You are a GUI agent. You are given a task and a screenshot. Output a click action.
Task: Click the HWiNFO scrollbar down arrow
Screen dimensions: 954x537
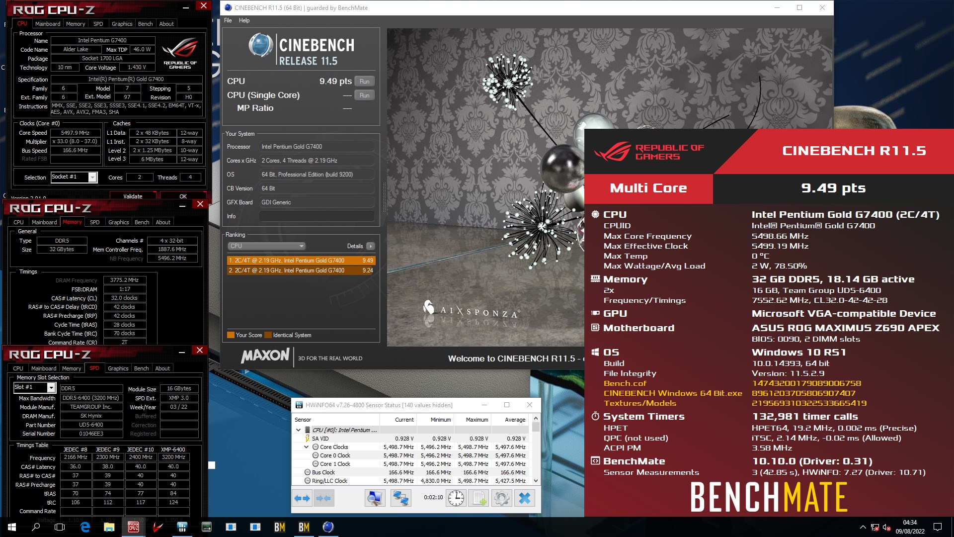pos(536,481)
